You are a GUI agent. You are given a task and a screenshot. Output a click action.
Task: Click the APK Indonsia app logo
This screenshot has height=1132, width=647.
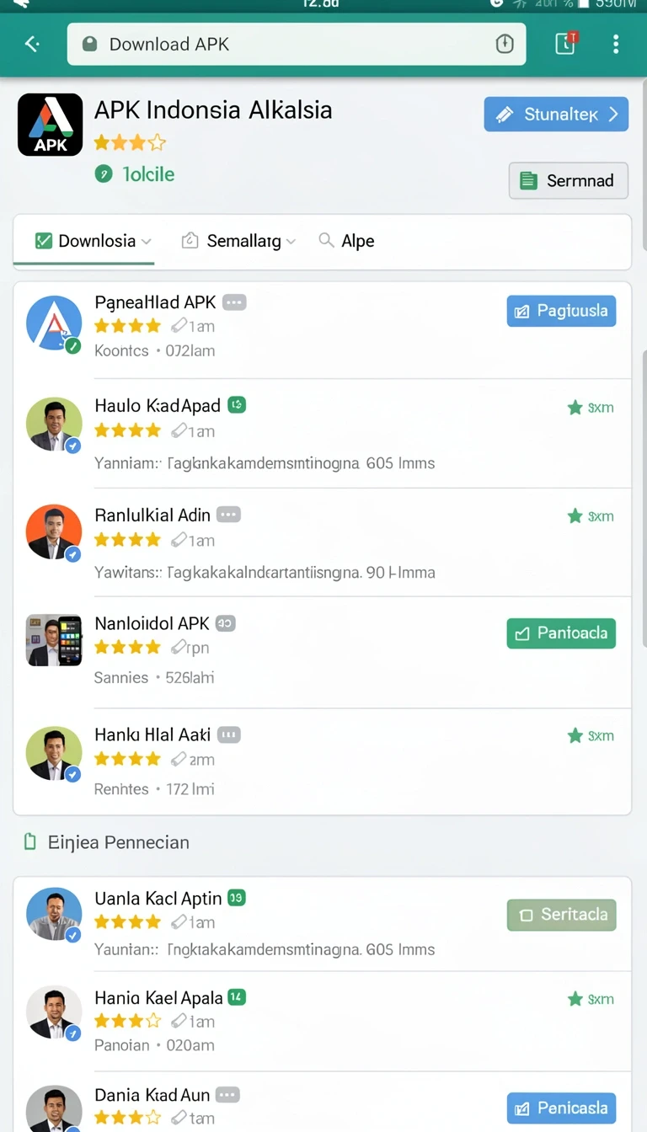(51, 125)
